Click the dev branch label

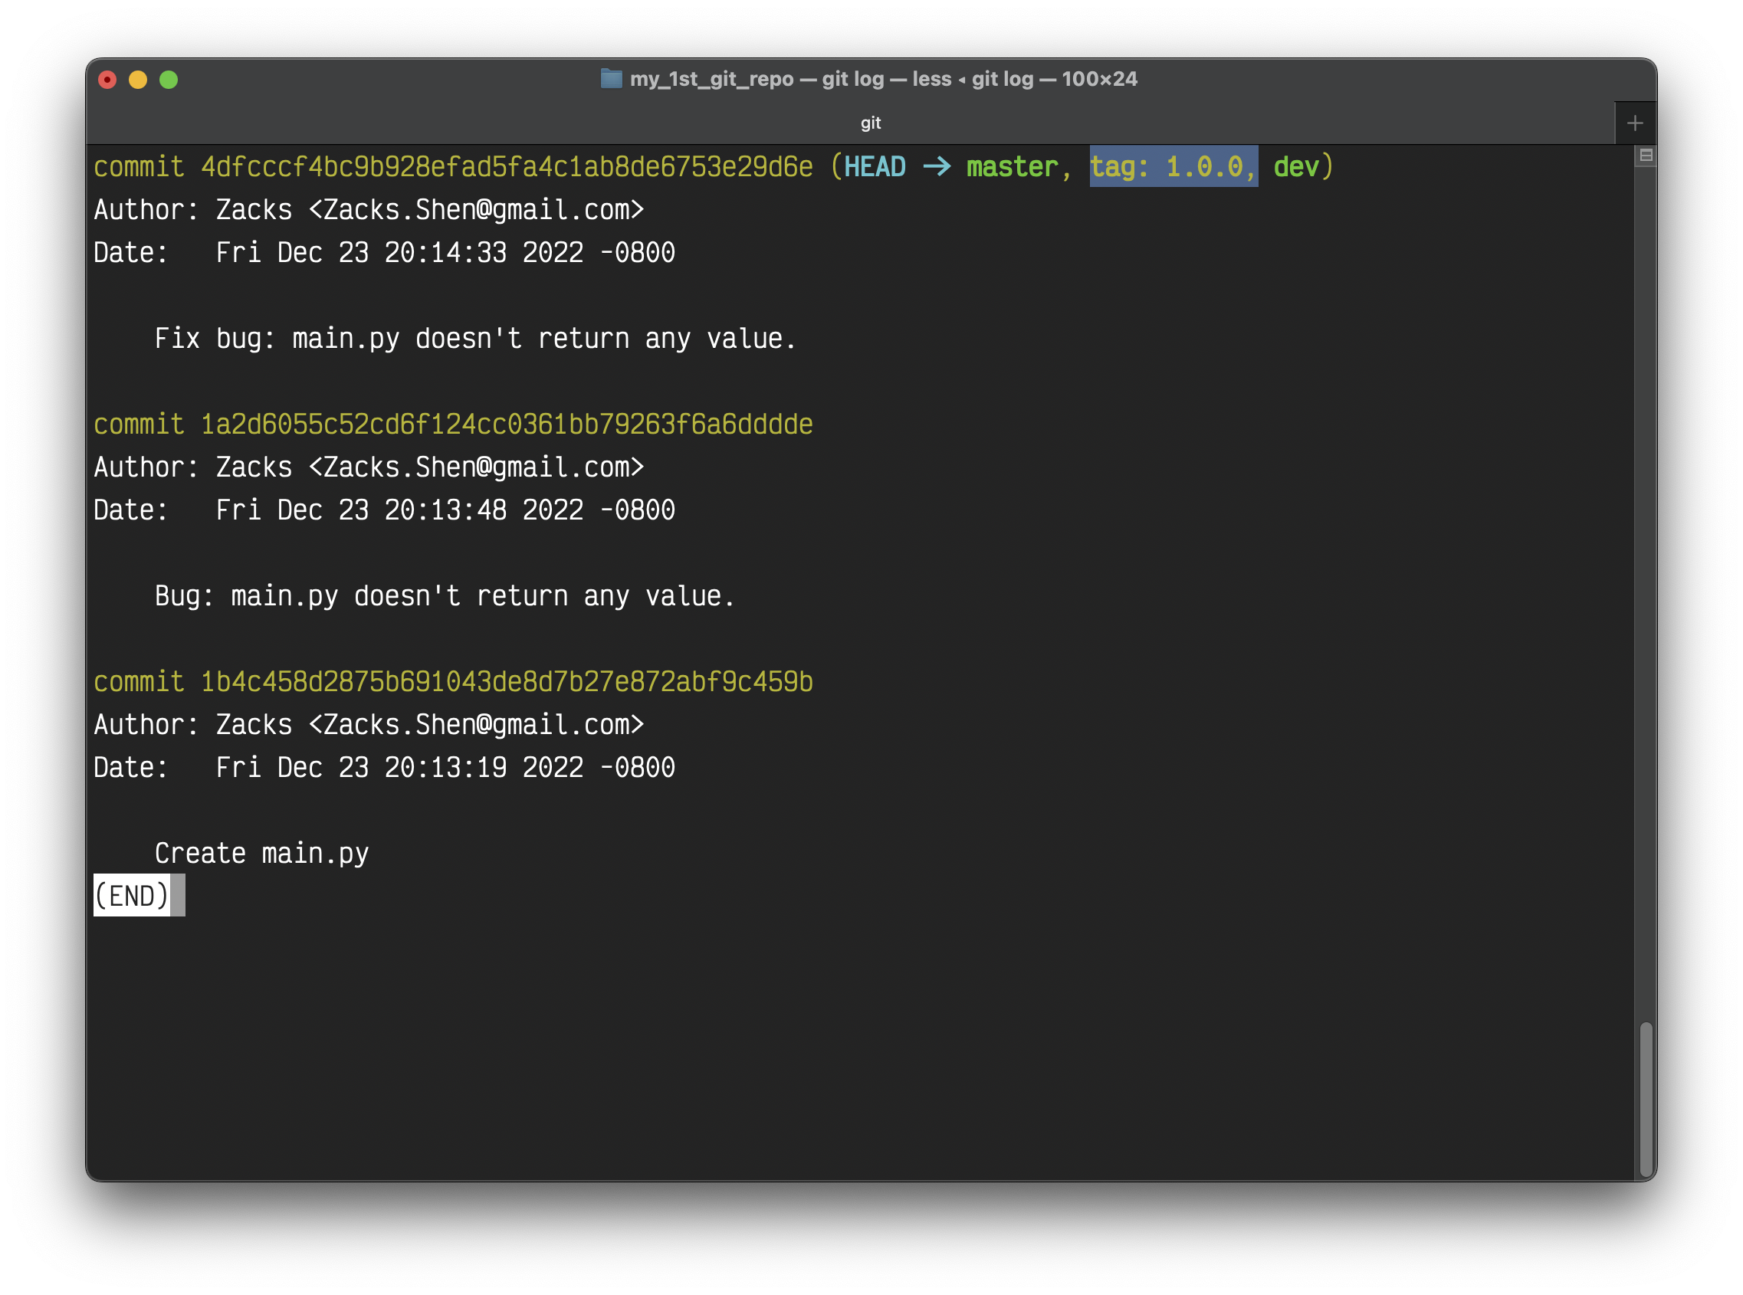coord(1295,167)
